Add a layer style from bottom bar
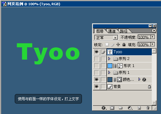161x114 pixels. pyautogui.click(x=104, y=108)
